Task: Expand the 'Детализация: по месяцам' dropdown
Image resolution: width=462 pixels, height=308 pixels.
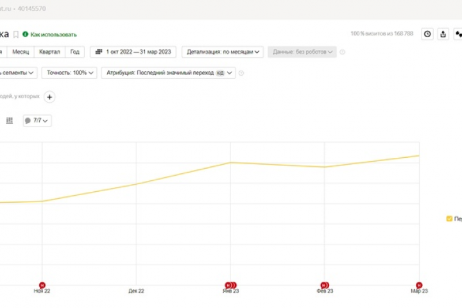Action: (x=223, y=52)
